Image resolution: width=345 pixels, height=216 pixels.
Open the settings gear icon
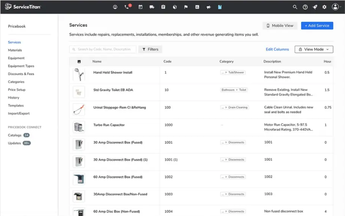pyautogui.click(x=325, y=7)
